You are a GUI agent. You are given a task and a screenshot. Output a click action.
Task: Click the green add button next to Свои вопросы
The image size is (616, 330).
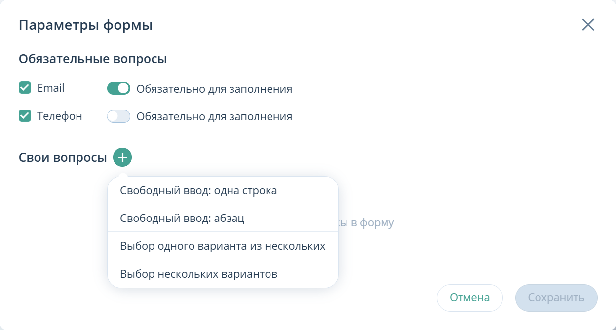[x=121, y=157]
